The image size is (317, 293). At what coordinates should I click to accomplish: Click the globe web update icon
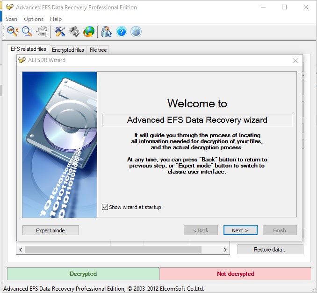pyautogui.click(x=89, y=32)
